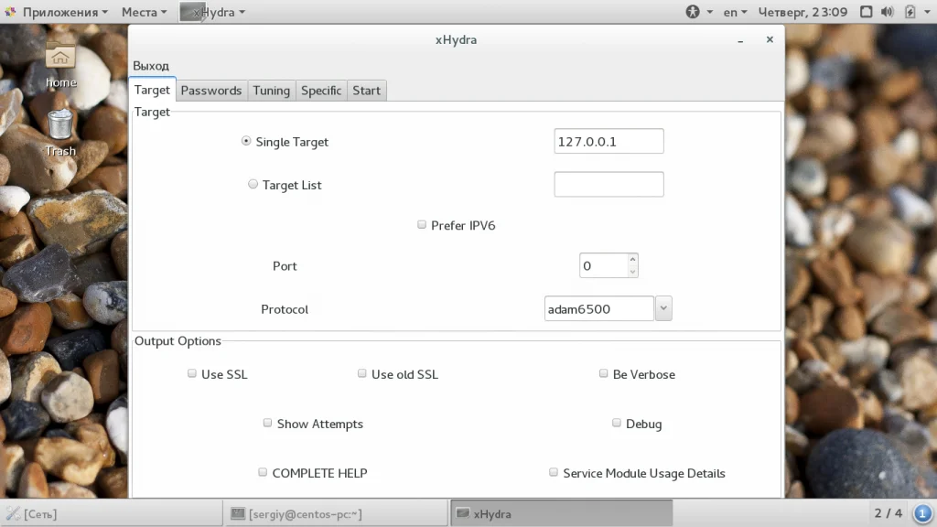Open the en keyboard layout dropdown
This screenshot has height=527, width=937.
click(x=735, y=12)
